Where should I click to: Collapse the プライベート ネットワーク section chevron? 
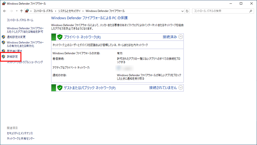tap(181, 37)
